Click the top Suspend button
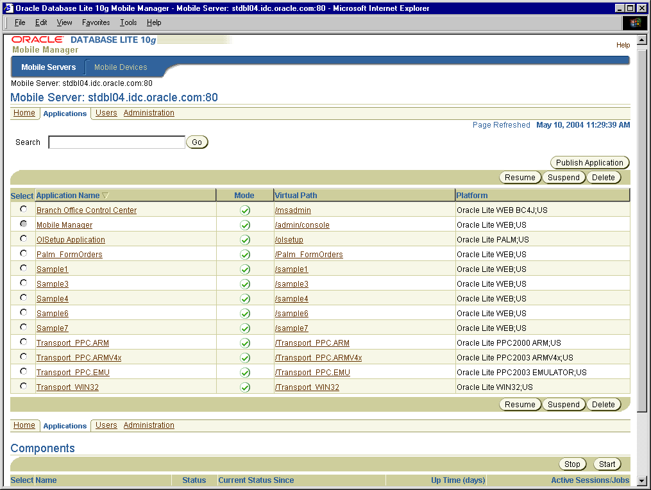 pos(563,178)
